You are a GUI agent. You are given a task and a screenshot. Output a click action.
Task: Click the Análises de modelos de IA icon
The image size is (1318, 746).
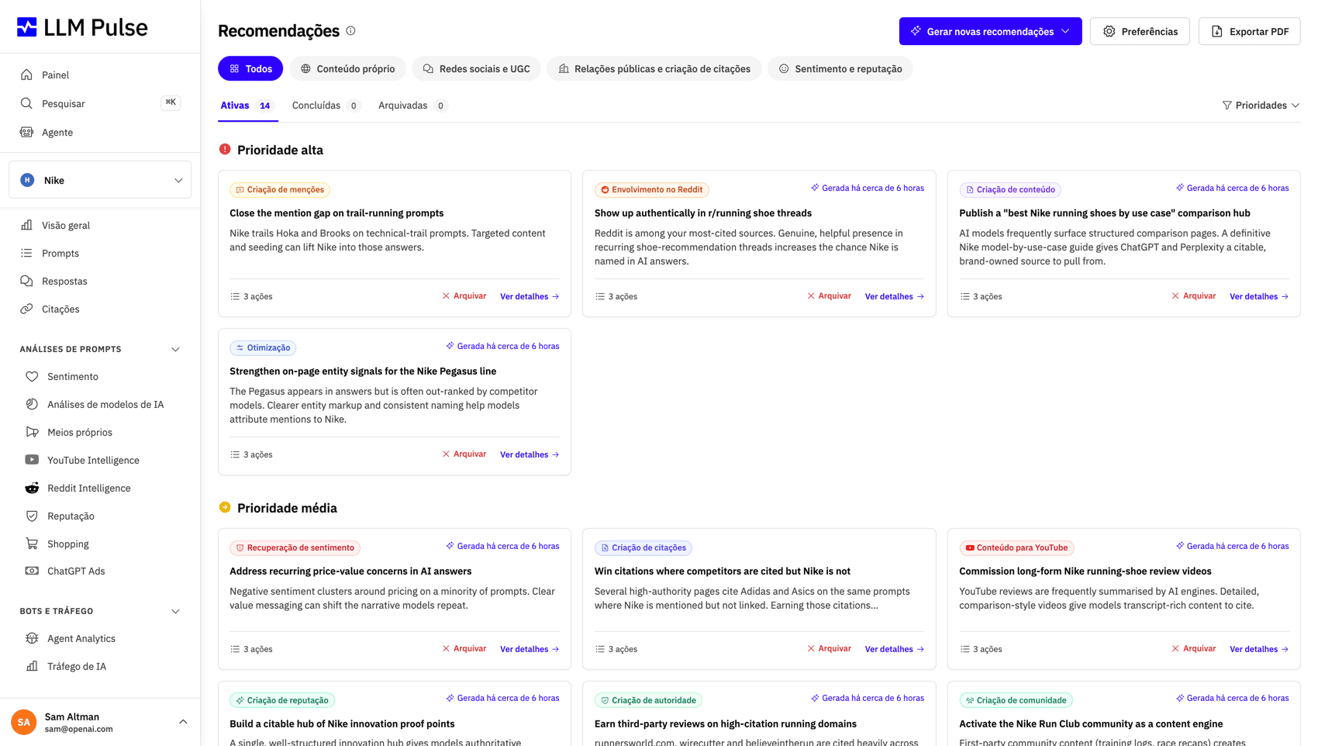(x=32, y=405)
